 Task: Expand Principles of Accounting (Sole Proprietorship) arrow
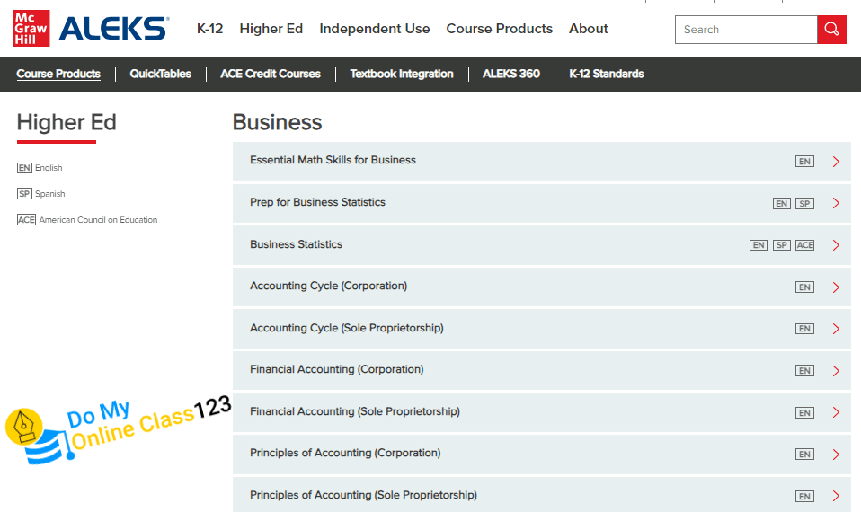[x=836, y=496]
